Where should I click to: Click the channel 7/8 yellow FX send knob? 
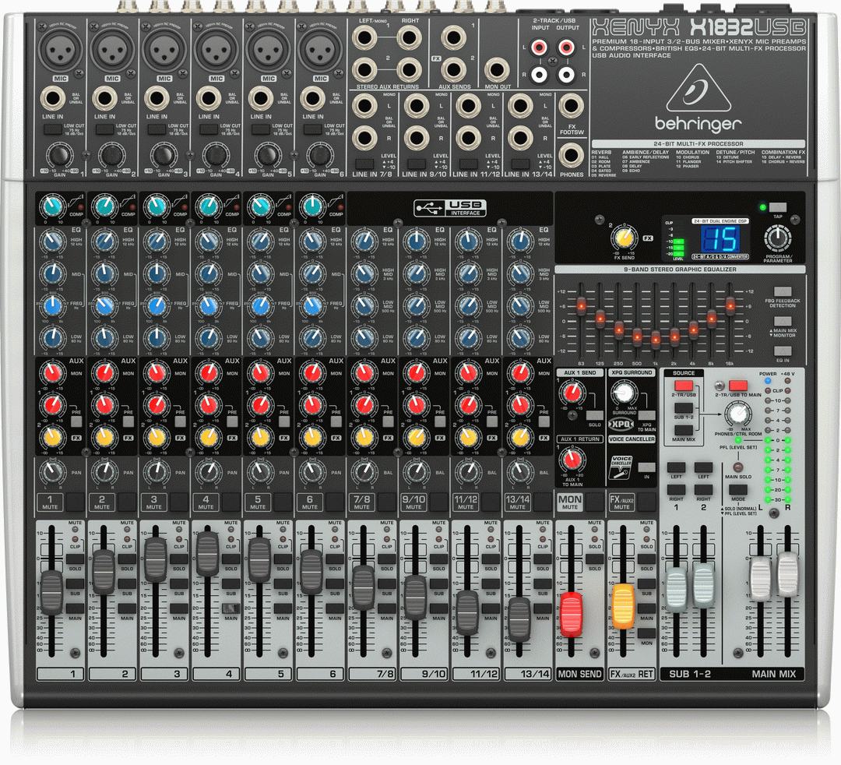pos(364,437)
